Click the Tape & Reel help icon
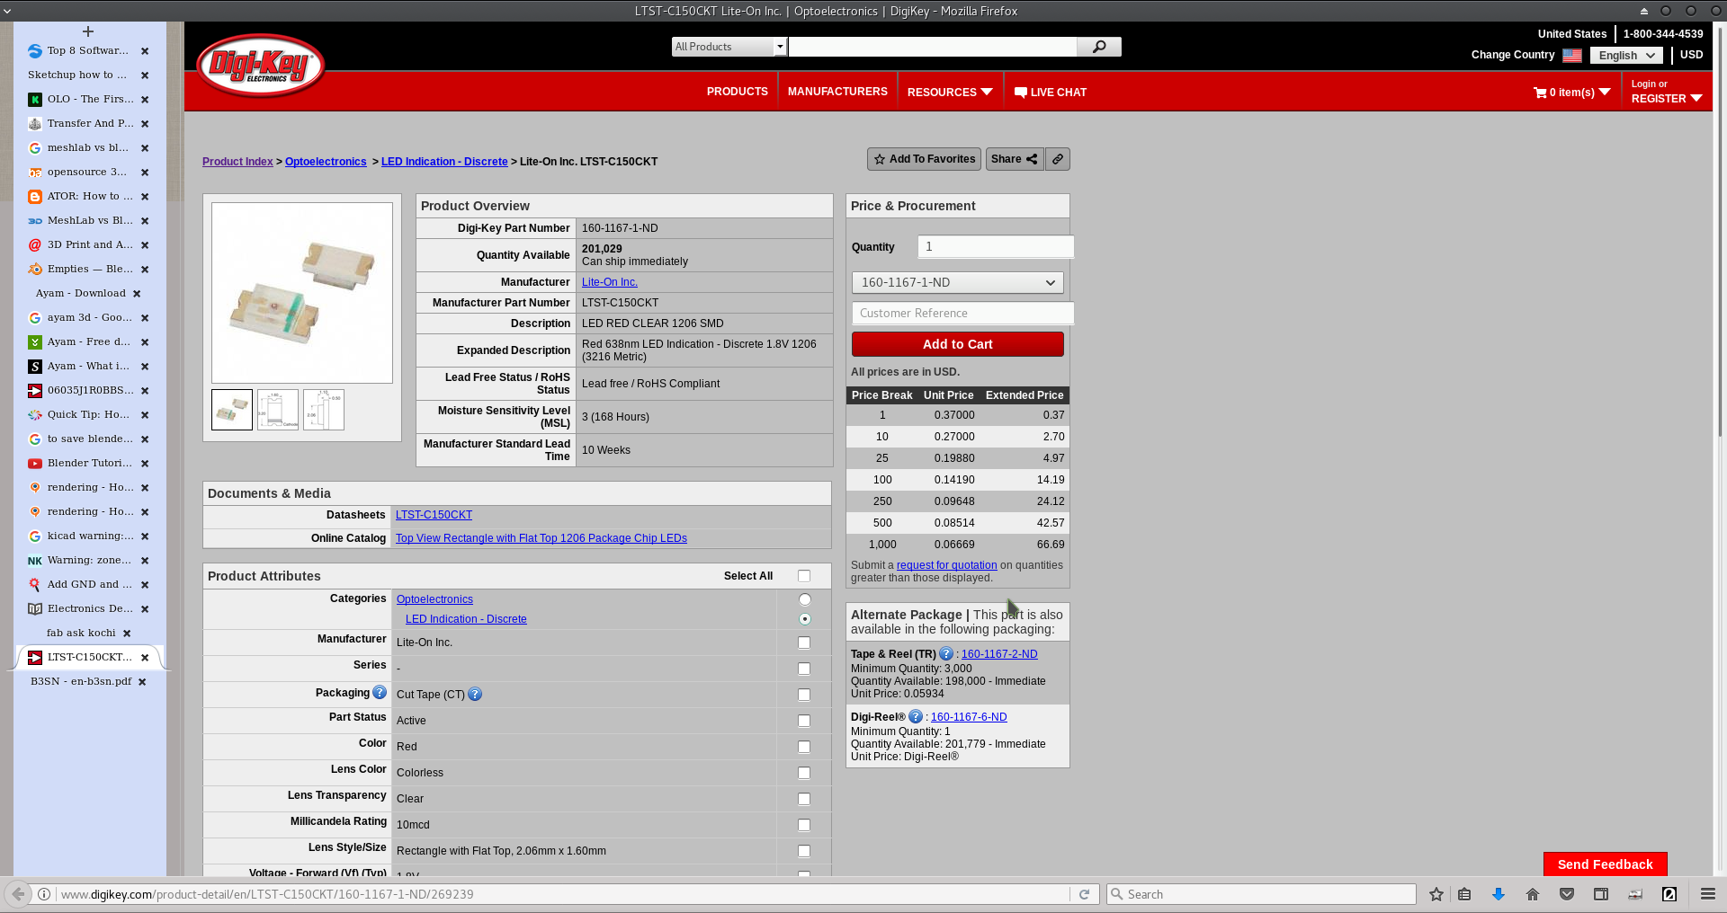The image size is (1727, 913). click(x=946, y=654)
